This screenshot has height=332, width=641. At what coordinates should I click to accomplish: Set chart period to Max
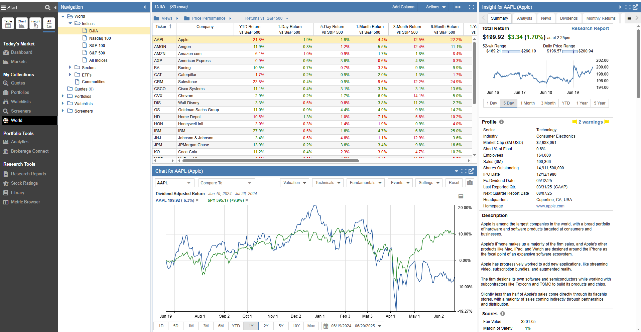pos(311,326)
